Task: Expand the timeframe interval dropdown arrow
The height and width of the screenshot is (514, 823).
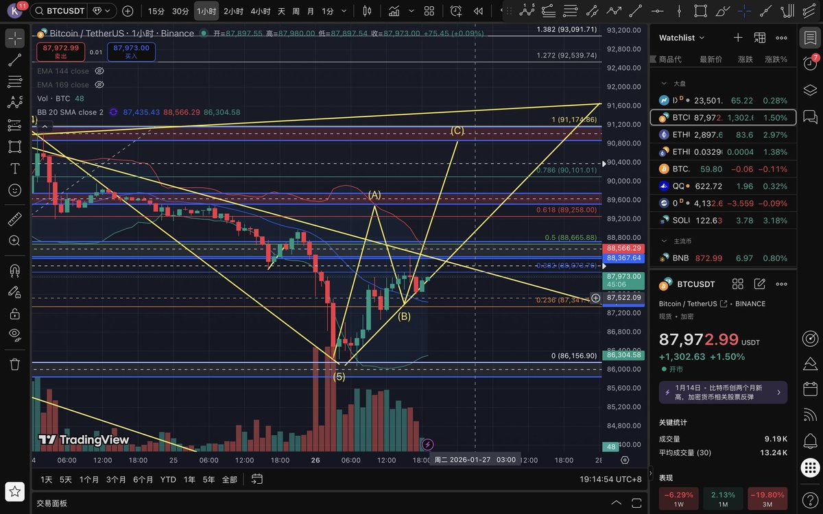Action: [344, 11]
